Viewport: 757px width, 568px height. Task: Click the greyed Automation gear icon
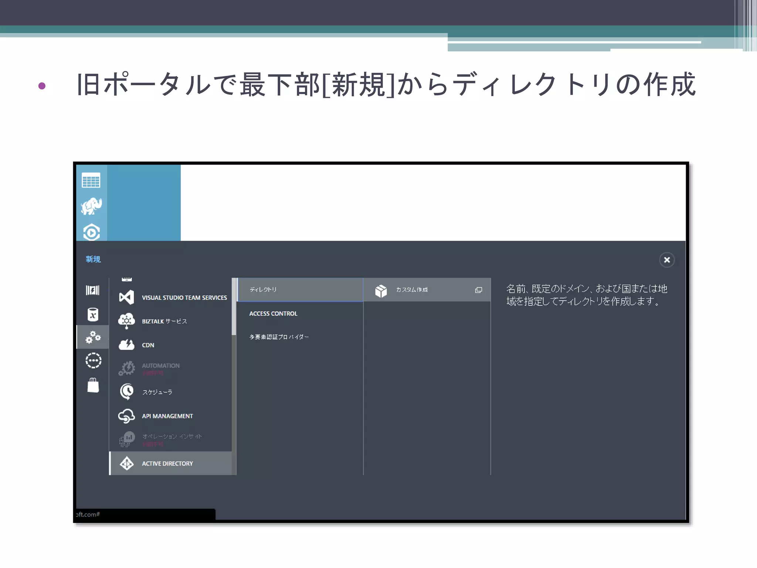point(127,368)
